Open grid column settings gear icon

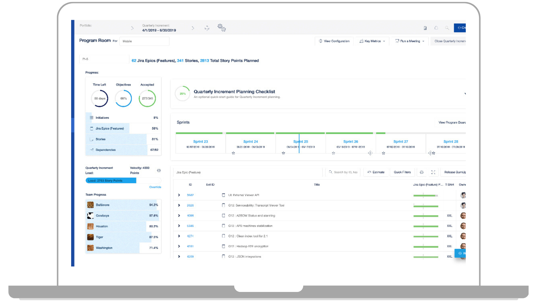tap(422, 172)
